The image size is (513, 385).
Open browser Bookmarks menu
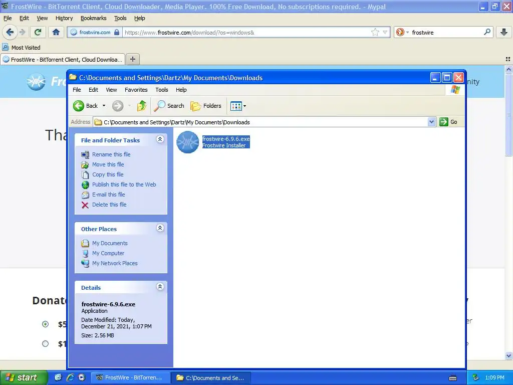tap(94, 18)
